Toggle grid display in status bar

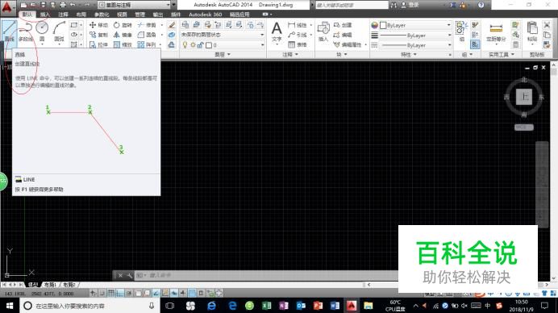coord(111,293)
